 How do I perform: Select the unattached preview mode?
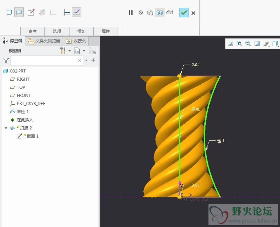150,13
